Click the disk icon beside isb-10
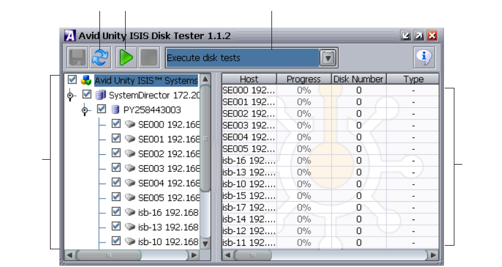Screen dimensions: 502x267 point(130,241)
